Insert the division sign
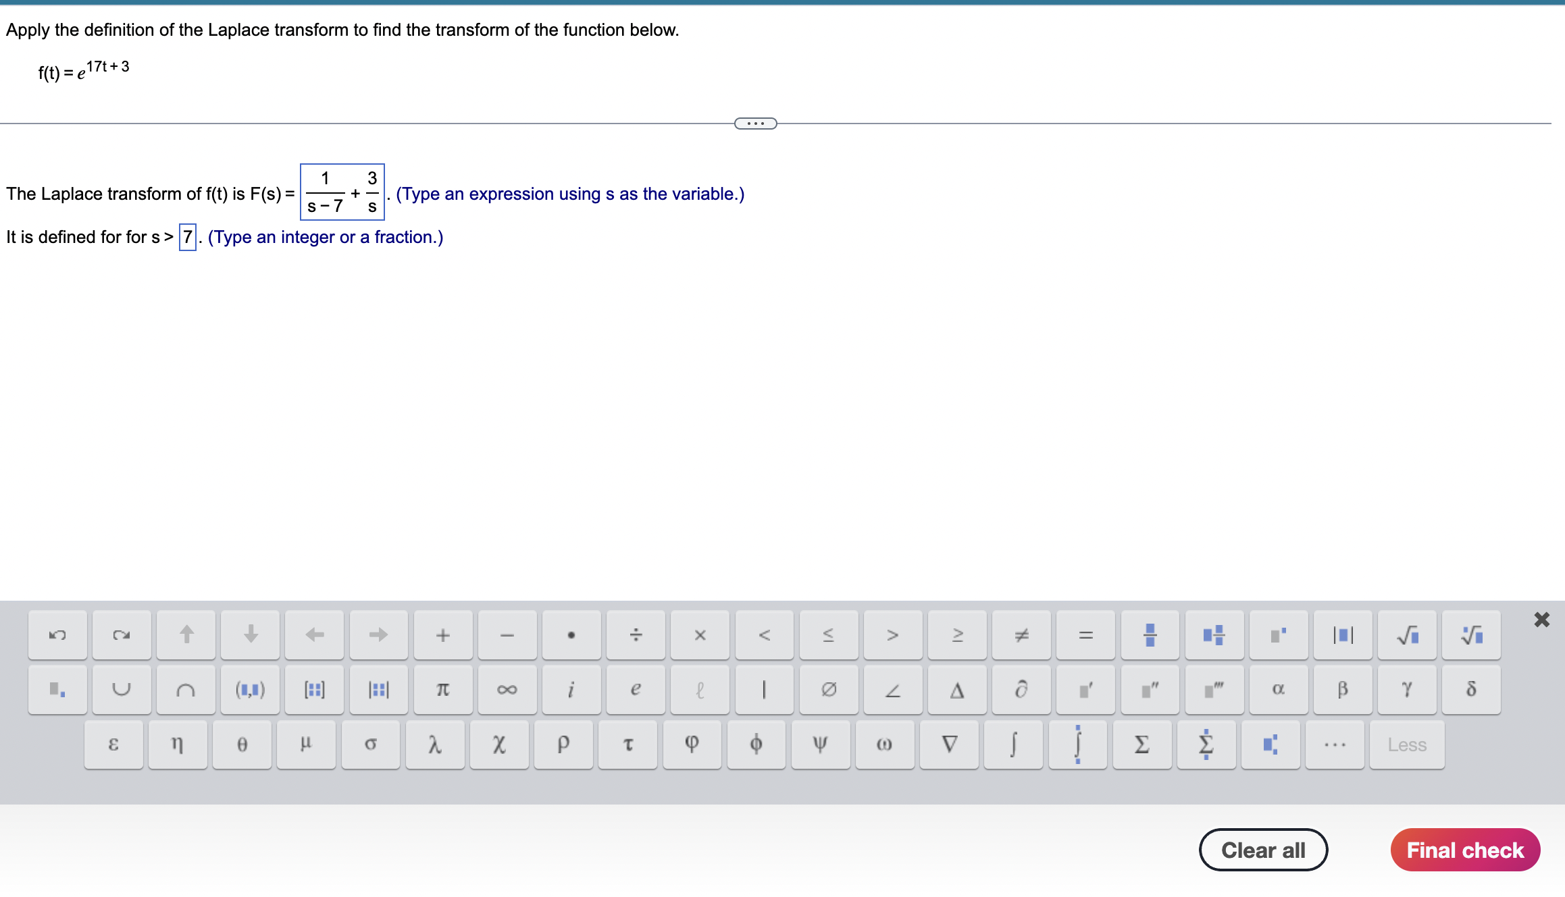Image resolution: width=1565 pixels, height=897 pixels. pyautogui.click(x=636, y=634)
